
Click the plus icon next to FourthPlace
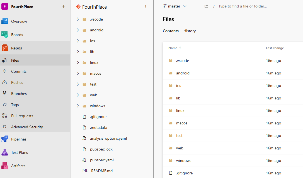[63, 6]
